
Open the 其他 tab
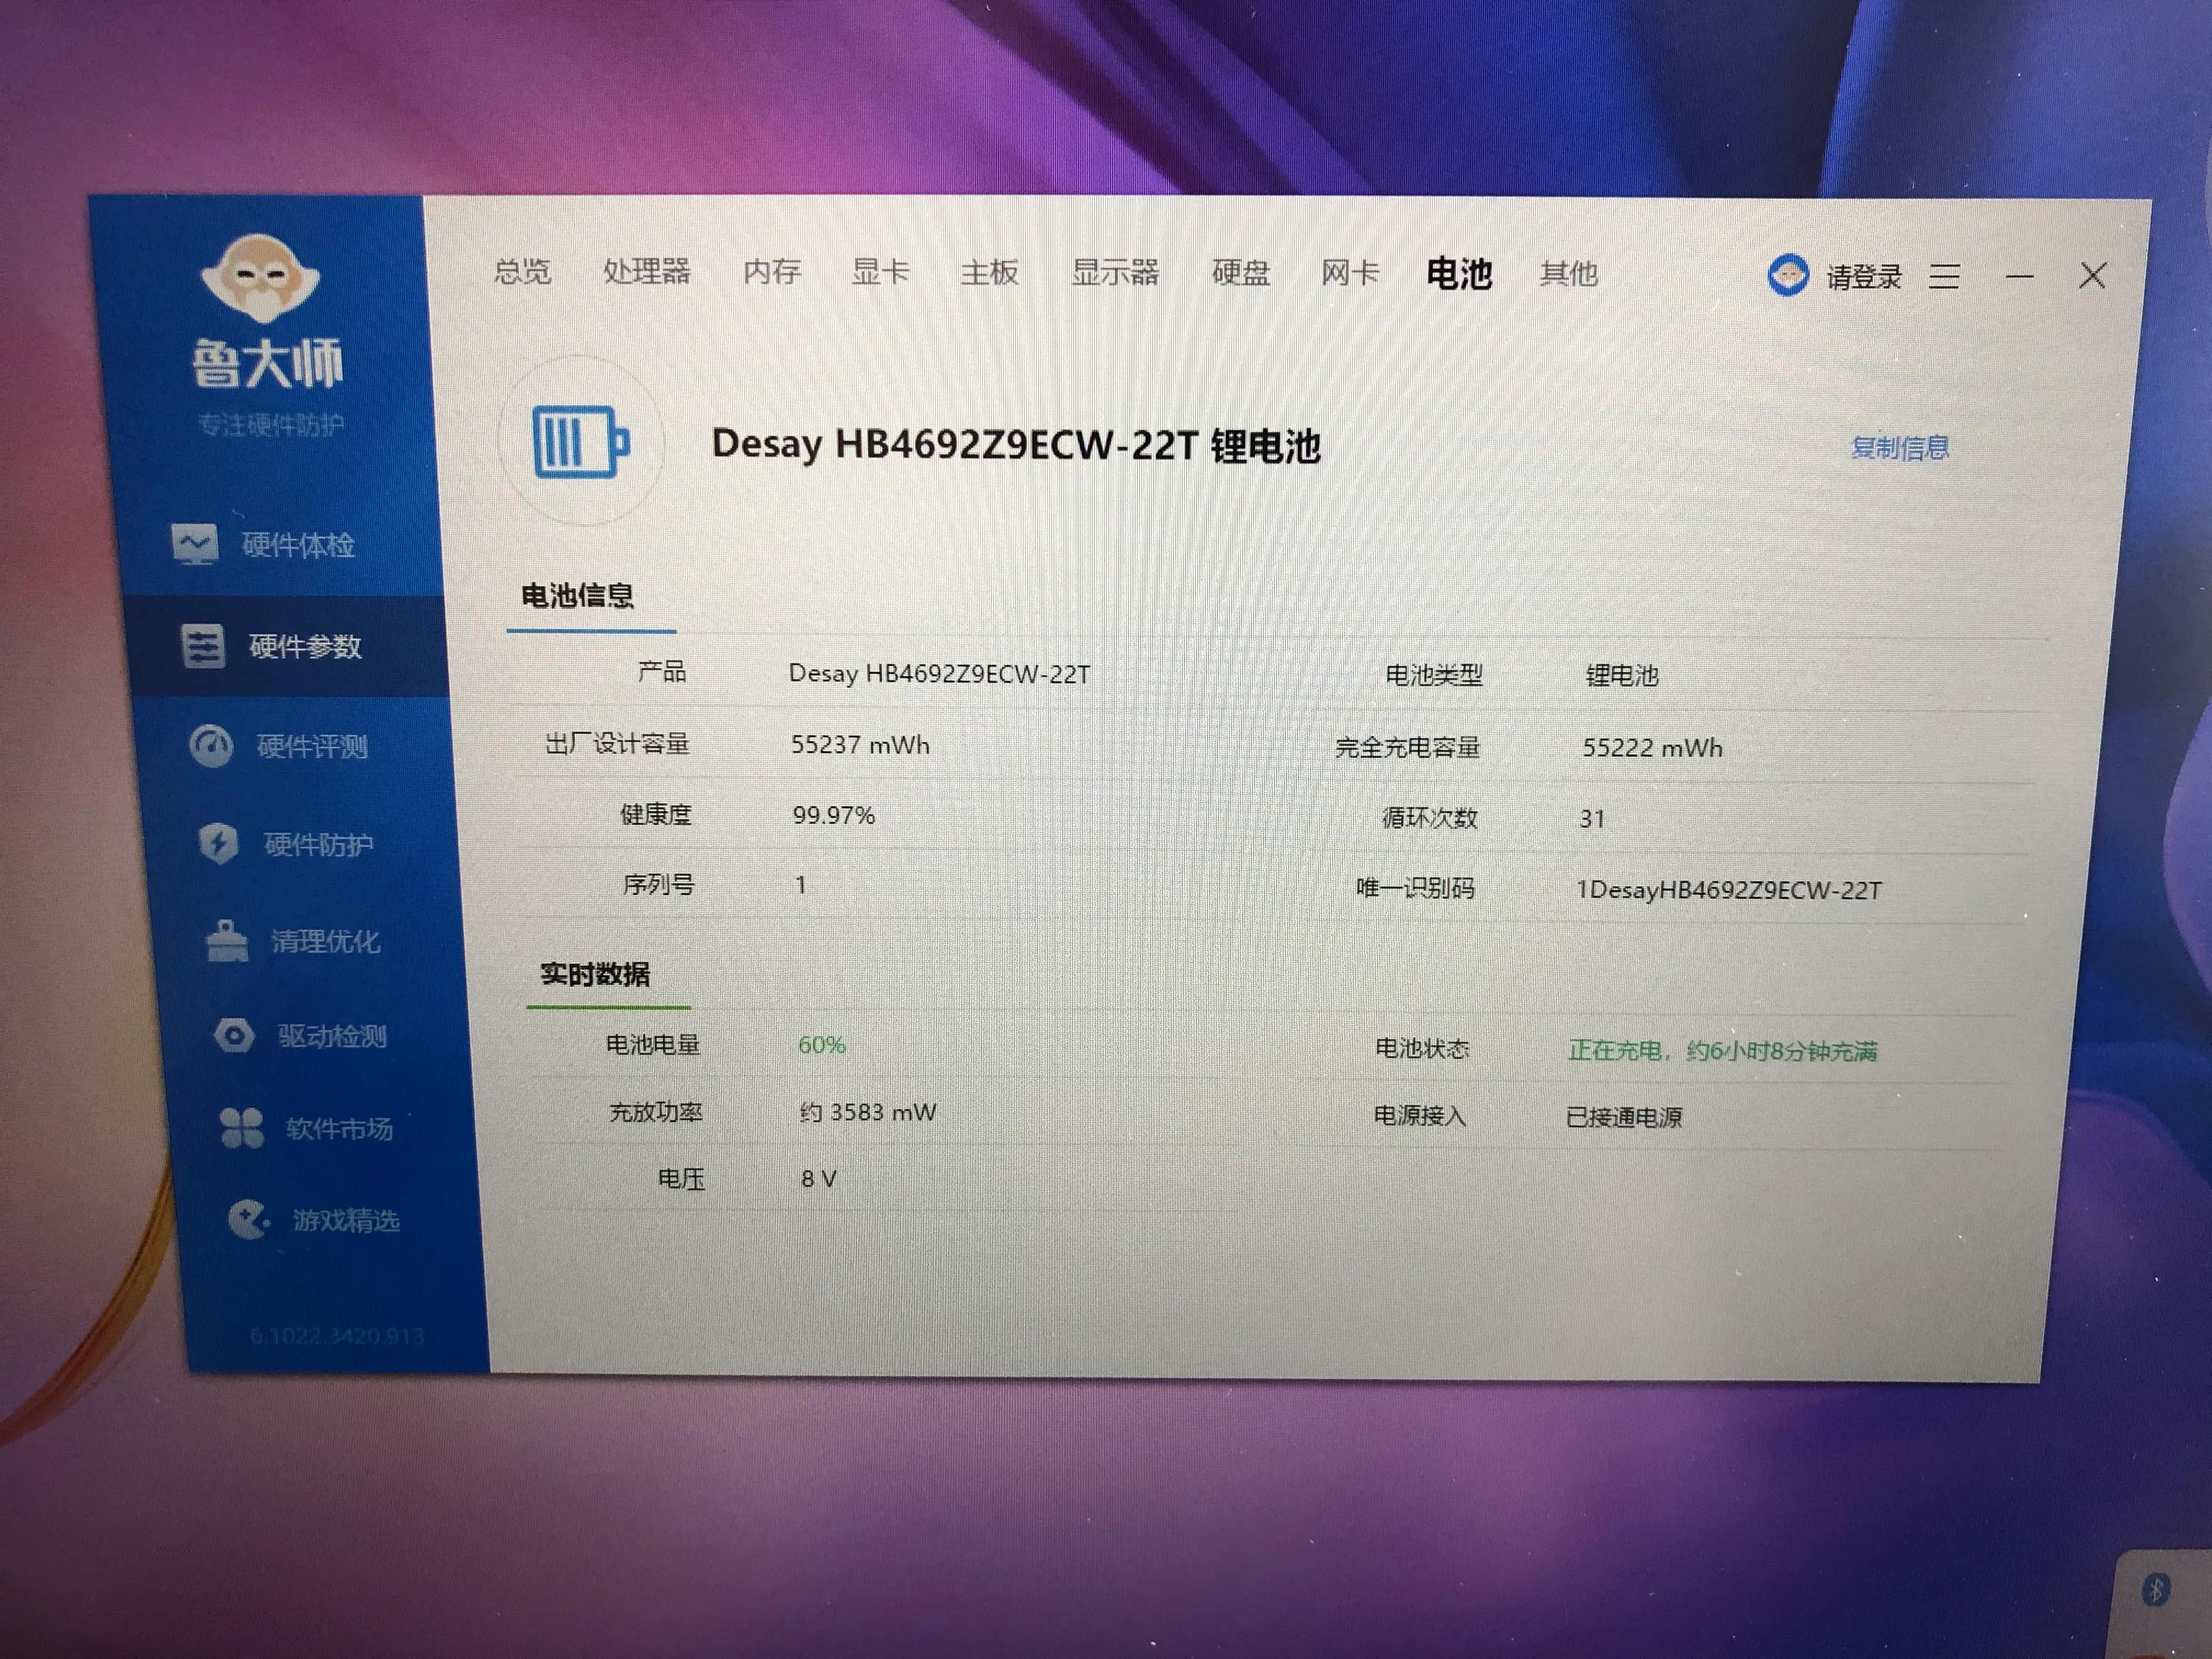coord(1568,273)
